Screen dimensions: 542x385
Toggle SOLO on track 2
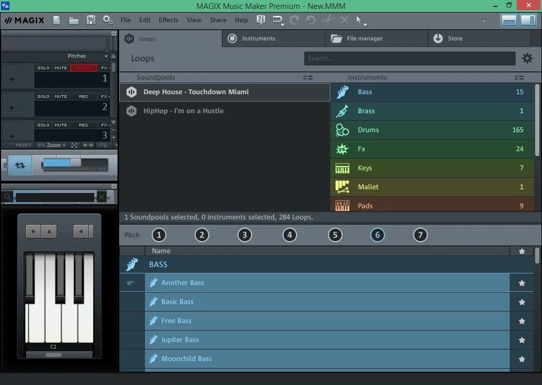coord(43,97)
